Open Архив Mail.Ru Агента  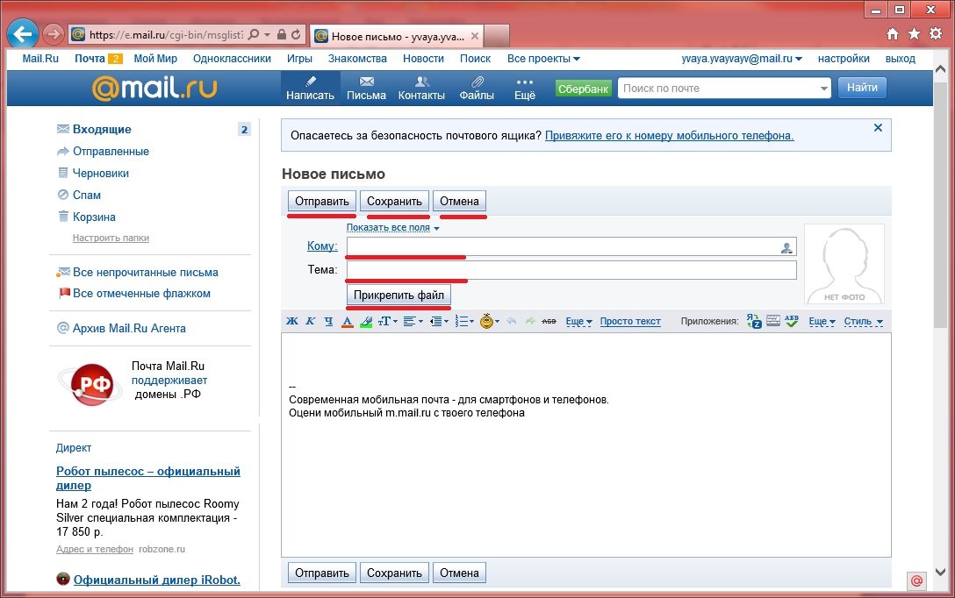click(129, 329)
